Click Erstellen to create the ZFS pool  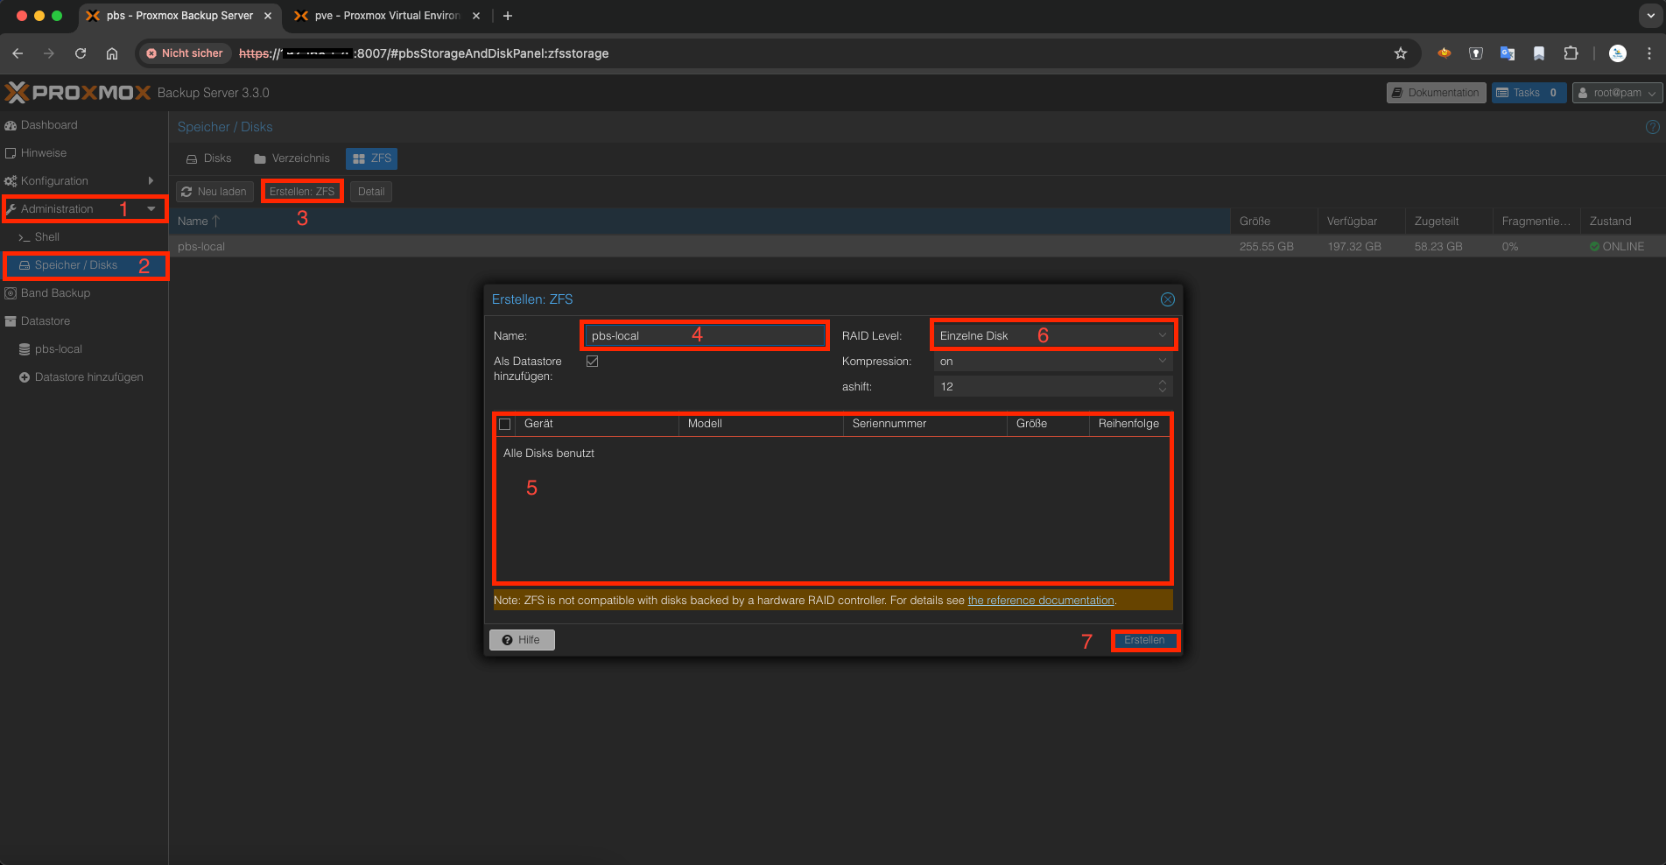[x=1144, y=640]
